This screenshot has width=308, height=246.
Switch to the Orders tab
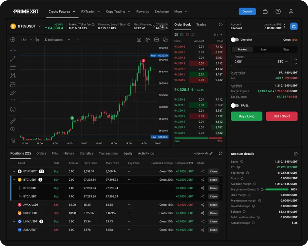point(41,153)
